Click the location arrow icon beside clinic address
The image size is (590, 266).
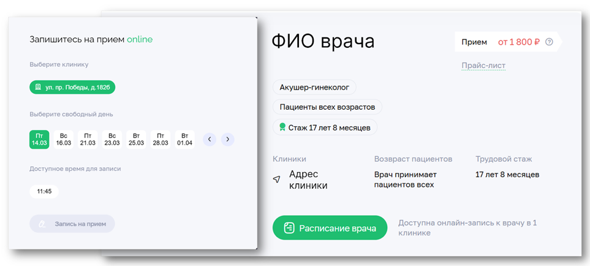coord(276,180)
